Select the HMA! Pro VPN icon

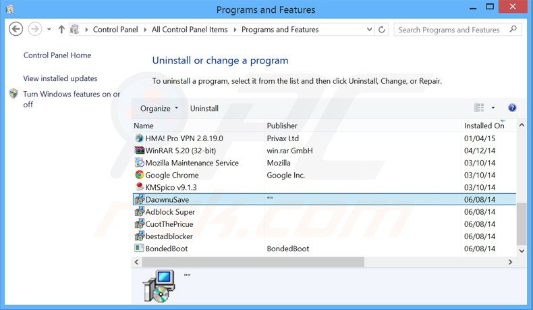pos(140,138)
